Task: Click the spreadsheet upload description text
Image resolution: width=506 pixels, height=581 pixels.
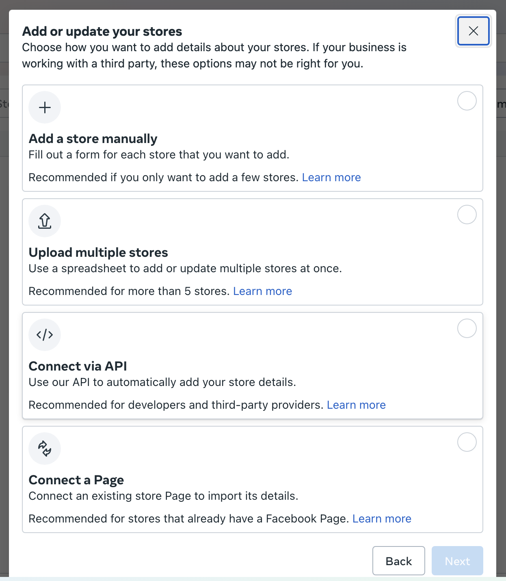Action: 185,269
